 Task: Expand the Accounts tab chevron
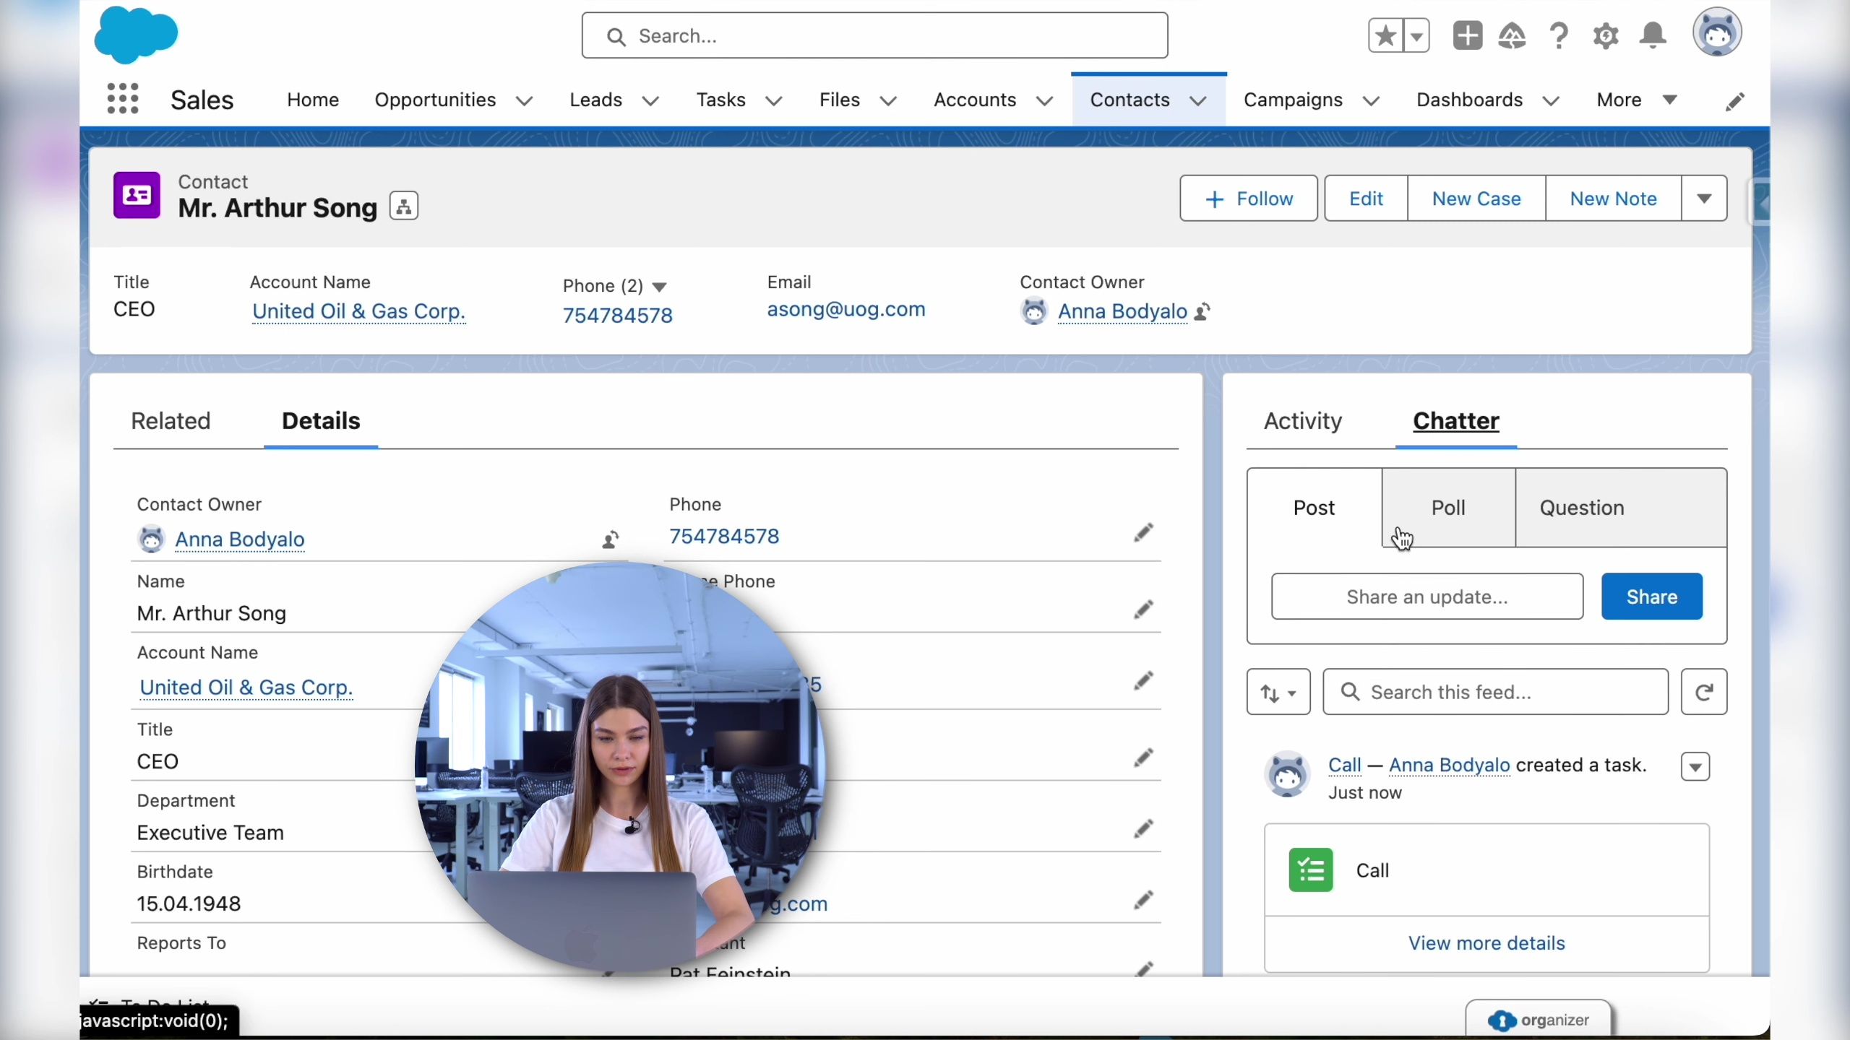pos(1044,101)
